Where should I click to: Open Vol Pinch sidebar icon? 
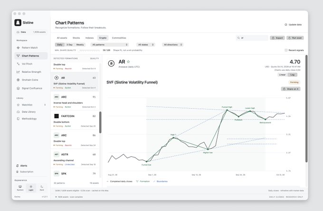click(18, 64)
